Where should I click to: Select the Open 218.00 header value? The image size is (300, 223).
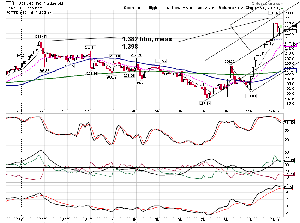(135, 8)
